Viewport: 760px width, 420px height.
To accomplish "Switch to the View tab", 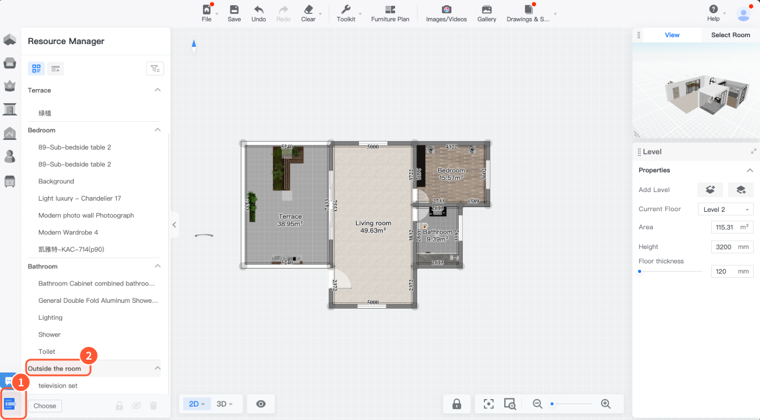I will click(672, 35).
